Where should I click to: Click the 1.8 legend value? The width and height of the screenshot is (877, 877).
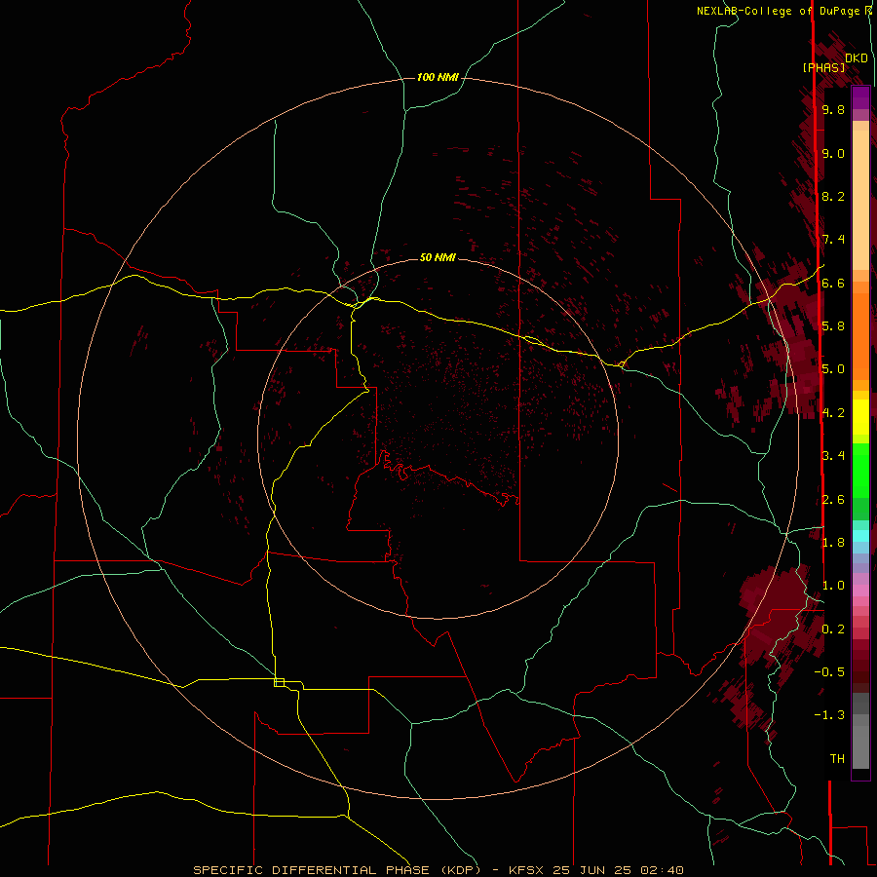pos(833,542)
